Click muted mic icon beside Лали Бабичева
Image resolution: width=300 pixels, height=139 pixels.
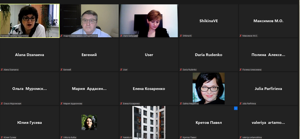[121, 36]
